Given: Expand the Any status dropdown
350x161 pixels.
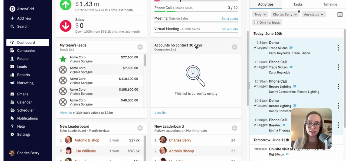Looking at the screenshot, I should click(314, 14).
